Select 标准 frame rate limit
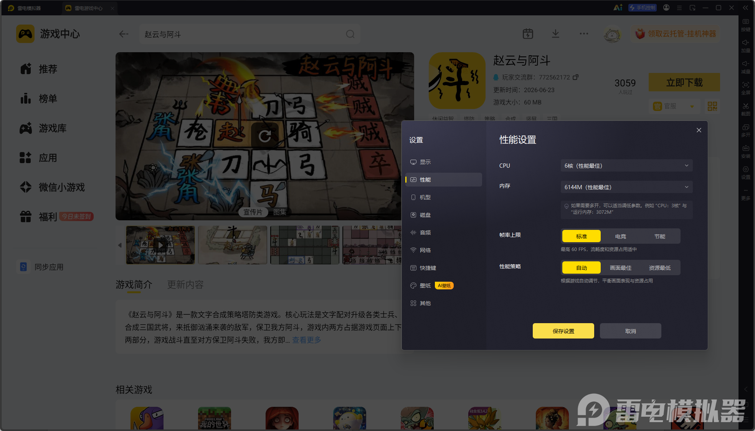 pos(581,236)
